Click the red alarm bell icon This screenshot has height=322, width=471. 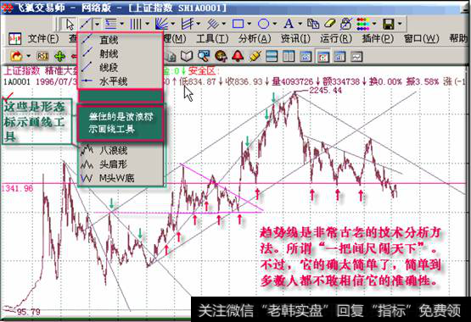coord(238,56)
